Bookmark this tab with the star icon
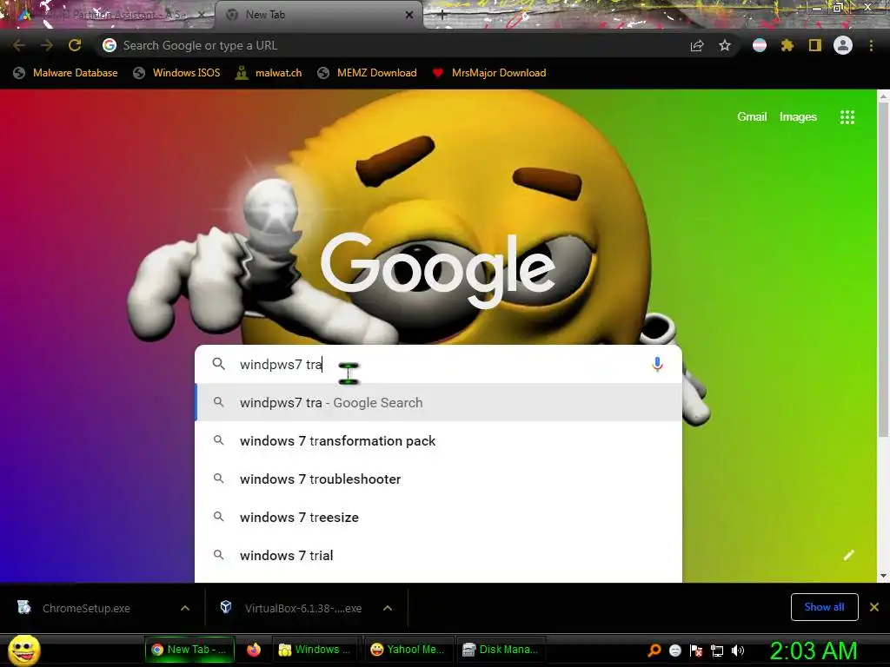This screenshot has width=890, height=667. (x=725, y=45)
